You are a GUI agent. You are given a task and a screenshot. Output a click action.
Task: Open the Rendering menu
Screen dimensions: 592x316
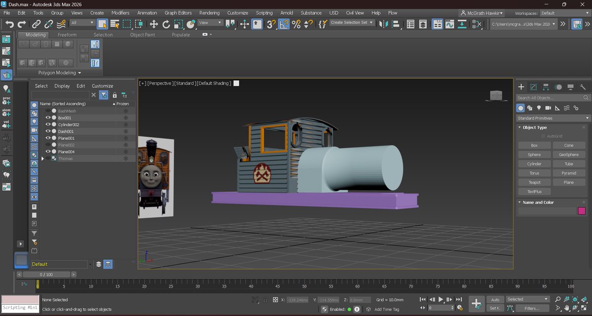click(210, 13)
